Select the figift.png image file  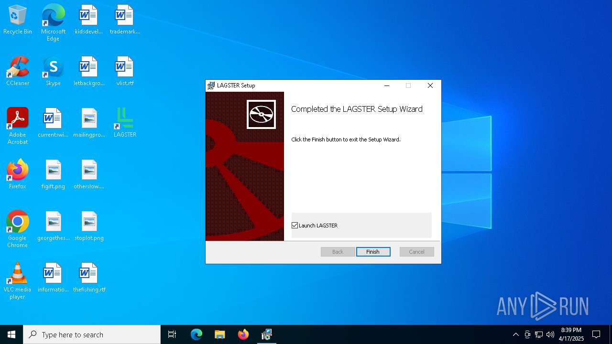pyautogui.click(x=53, y=174)
